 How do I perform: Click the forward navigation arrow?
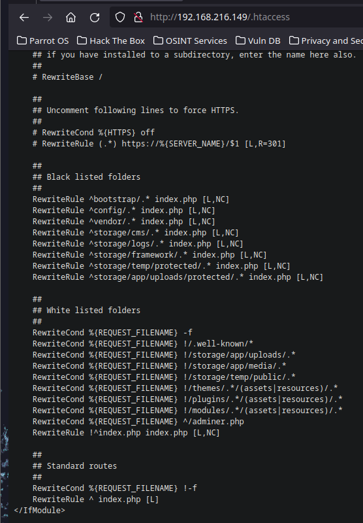48,18
